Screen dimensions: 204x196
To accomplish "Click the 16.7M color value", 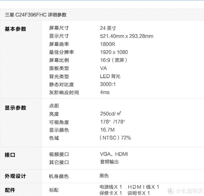I will point(107,130).
